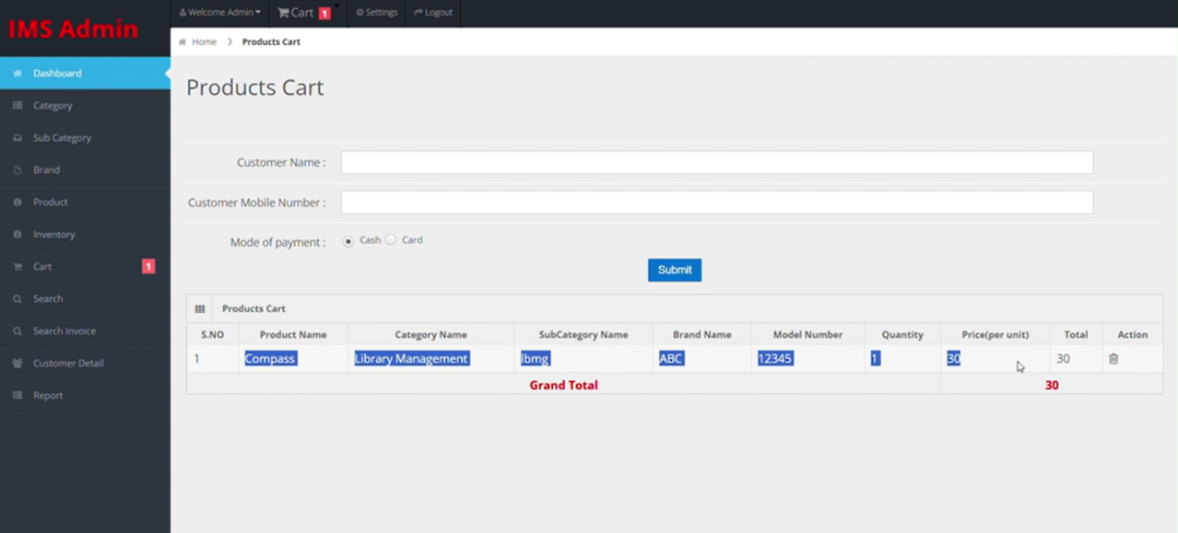
Task: Expand the Welcome Admin dropdown
Action: point(219,13)
